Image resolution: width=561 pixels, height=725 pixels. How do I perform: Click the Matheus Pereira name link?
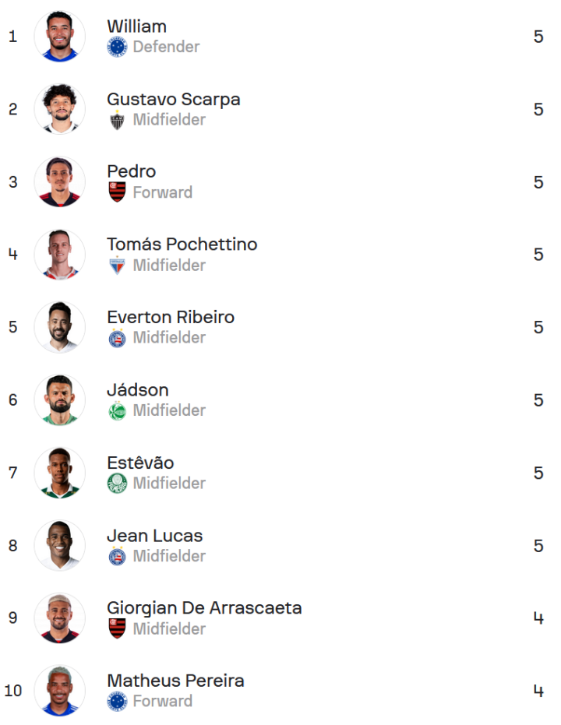click(x=175, y=681)
